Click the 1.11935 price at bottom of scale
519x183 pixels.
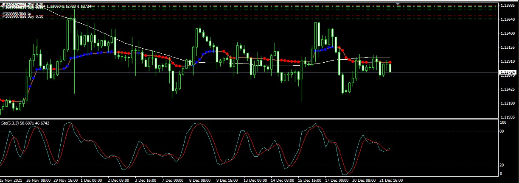point(508,117)
